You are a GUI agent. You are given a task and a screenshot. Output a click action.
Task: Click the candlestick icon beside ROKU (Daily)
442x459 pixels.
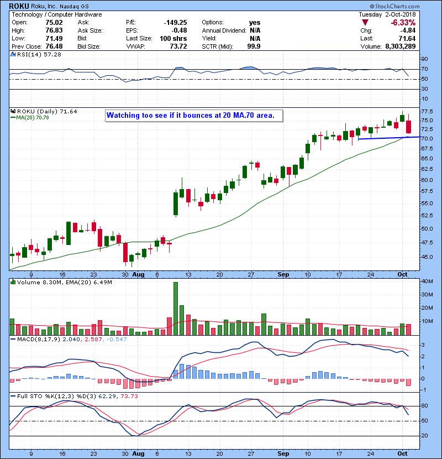(13, 112)
